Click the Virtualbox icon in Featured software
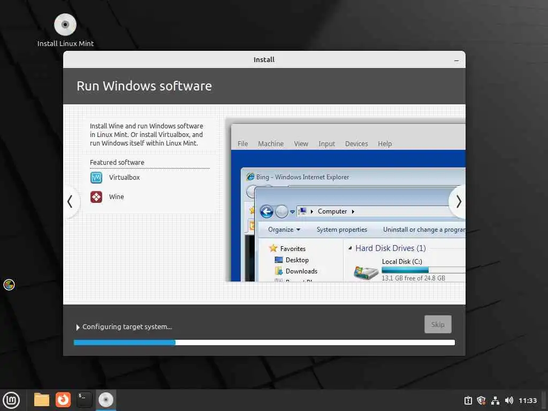Image resolution: width=548 pixels, height=411 pixels. click(x=96, y=178)
